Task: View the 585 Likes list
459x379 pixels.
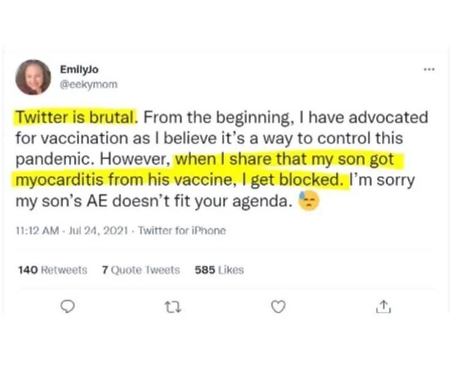Action: [x=218, y=270]
